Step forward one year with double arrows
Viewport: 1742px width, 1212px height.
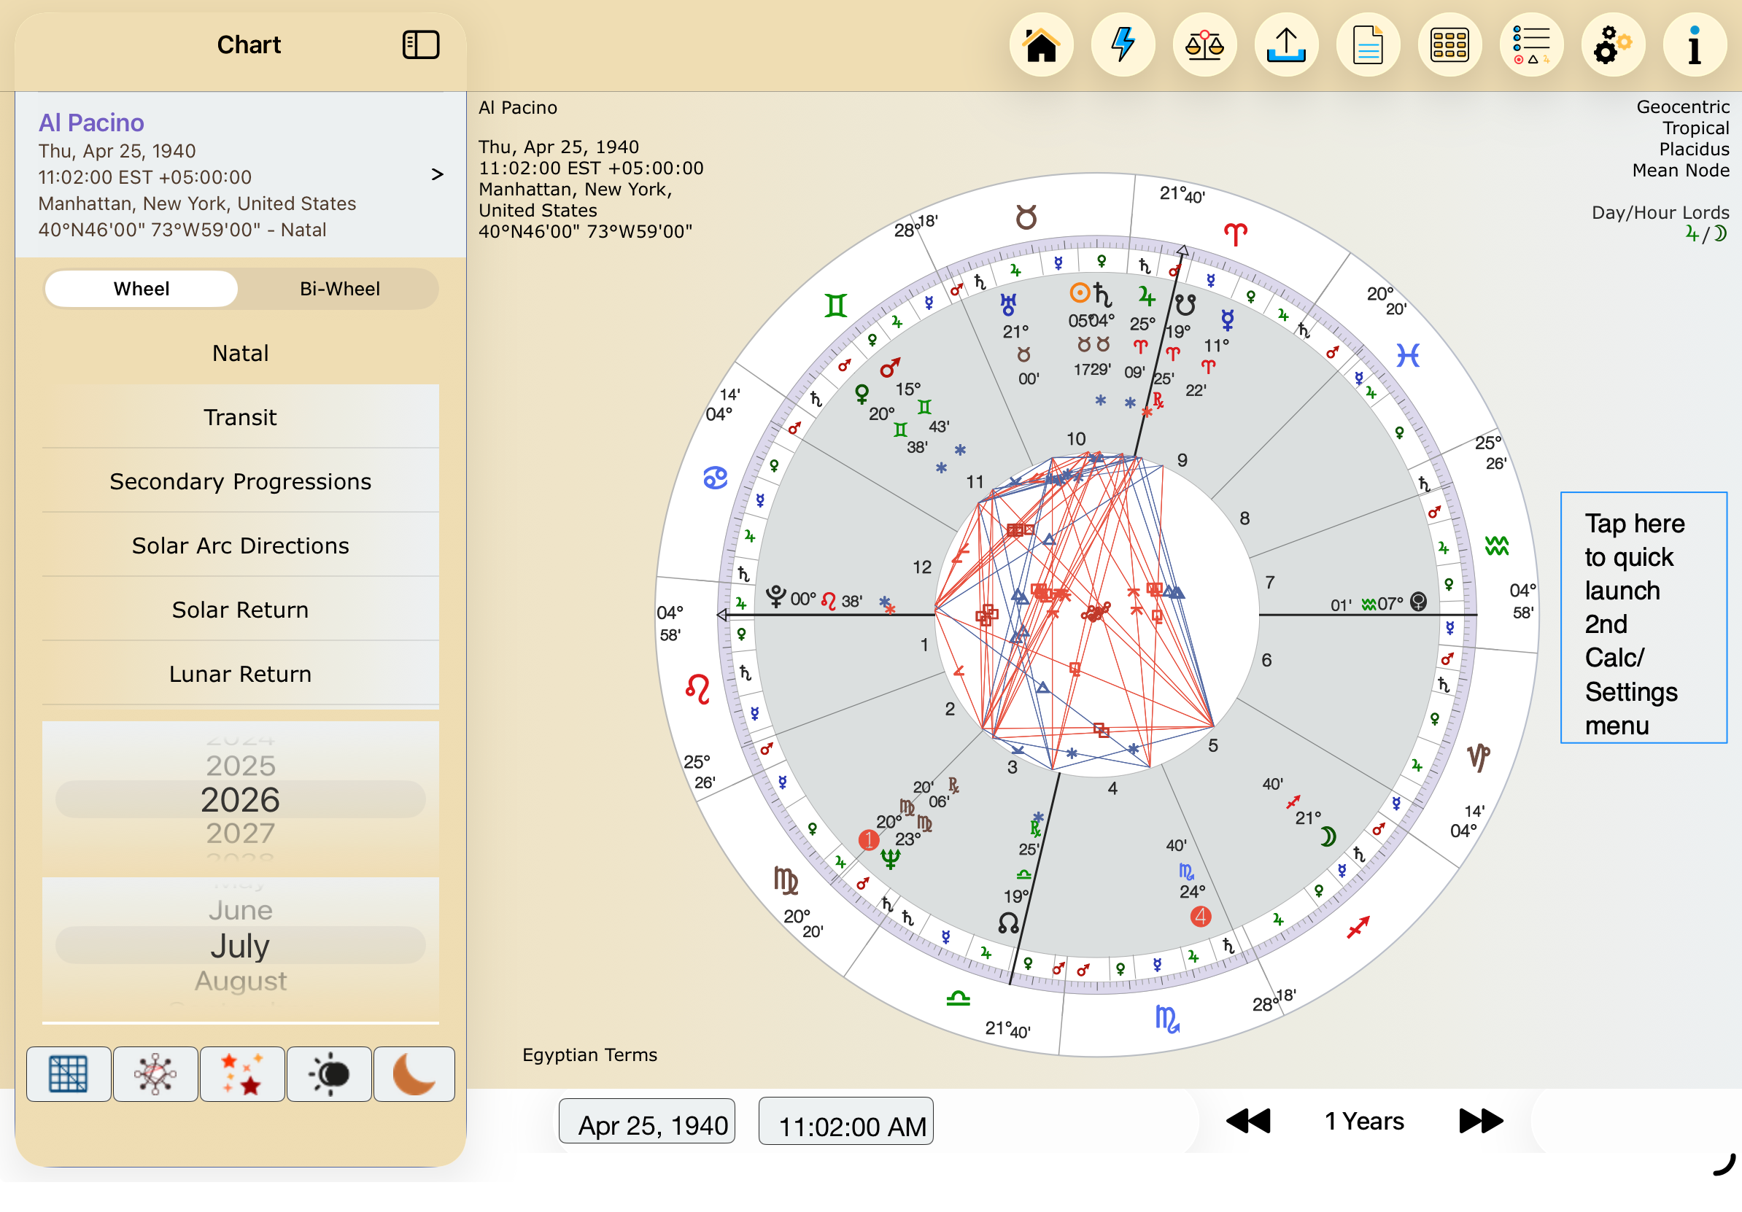[x=1481, y=1121]
